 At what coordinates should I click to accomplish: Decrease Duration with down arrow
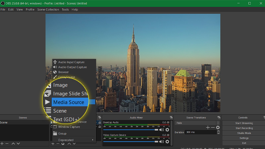click(218, 133)
